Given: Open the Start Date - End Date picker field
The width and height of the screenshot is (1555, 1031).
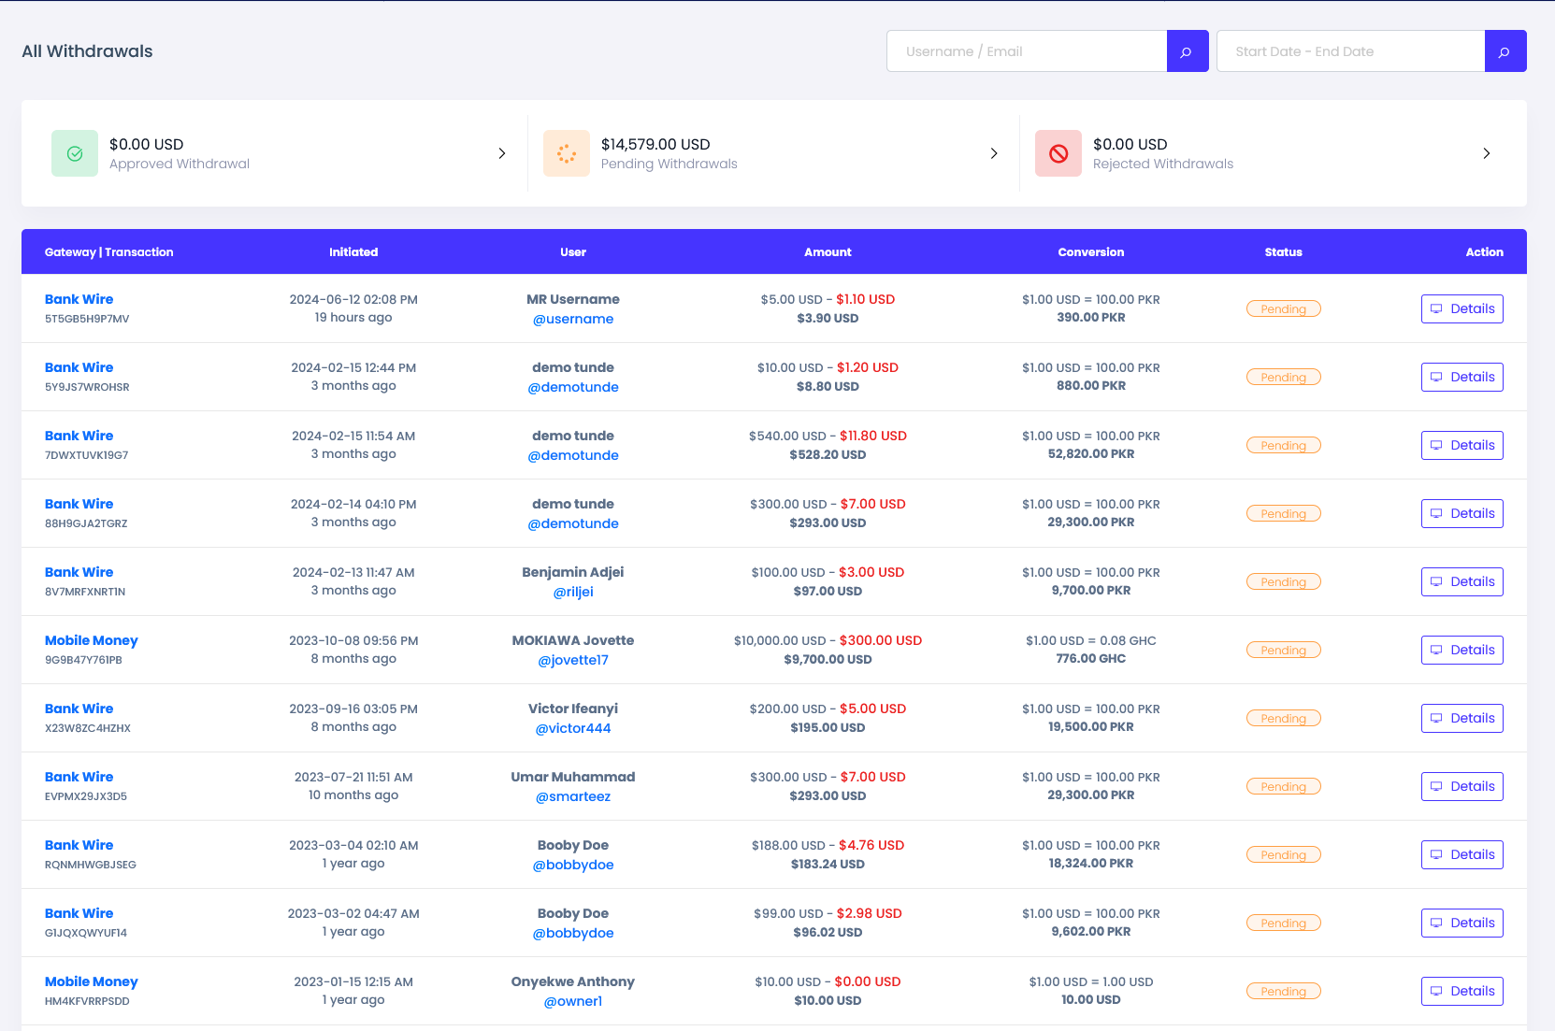Looking at the screenshot, I should pos(1350,51).
